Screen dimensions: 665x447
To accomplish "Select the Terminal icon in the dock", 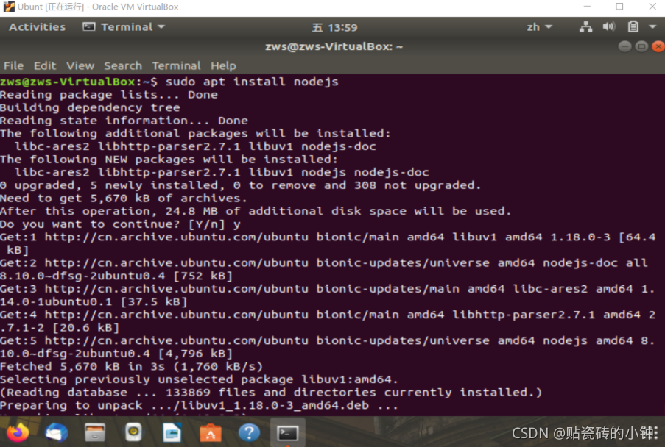I will click(x=287, y=432).
